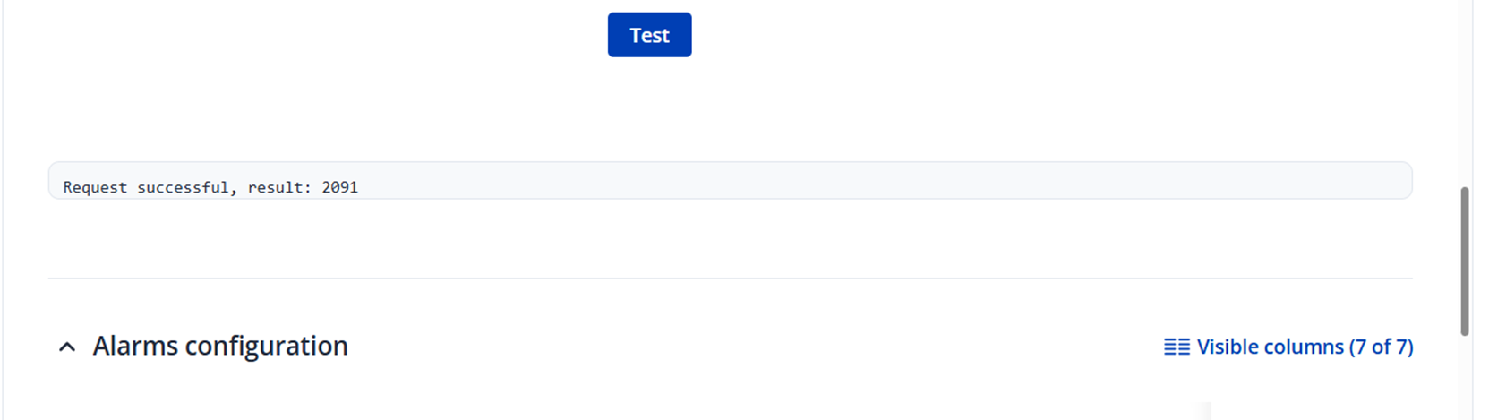
Task: Click the request result output box
Action: click(730, 181)
